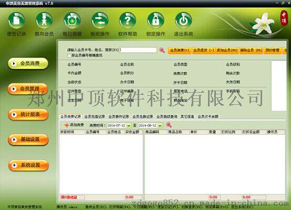The width and height of the screenshot is (291, 210).
Task: Open 每日提醒 daily reminder alarm icon
Action: point(72,20)
